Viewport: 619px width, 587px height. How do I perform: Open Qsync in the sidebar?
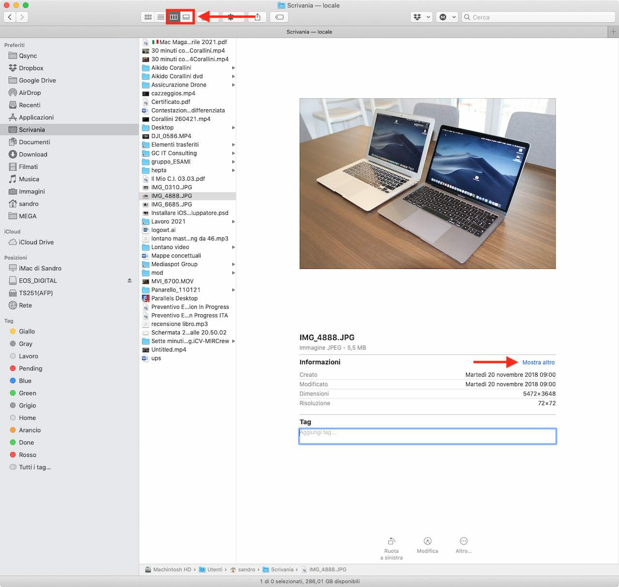28,56
